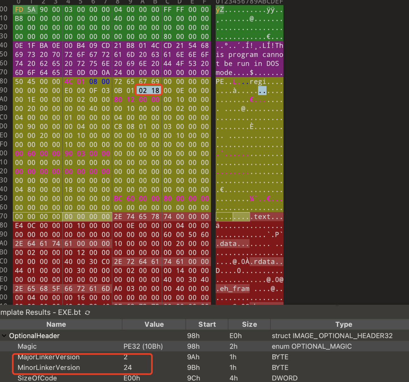Image resolution: width=409 pixels, height=382 pixels.
Task: Click the refresh icon beside EXE.bt
Action: tap(88, 313)
